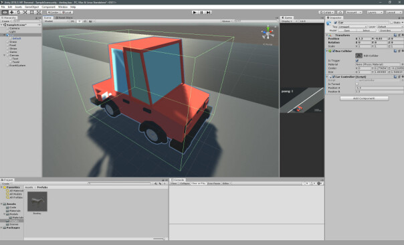Open the Layers dropdown in toolbar
The image size is (404, 245).
tap(375, 12)
